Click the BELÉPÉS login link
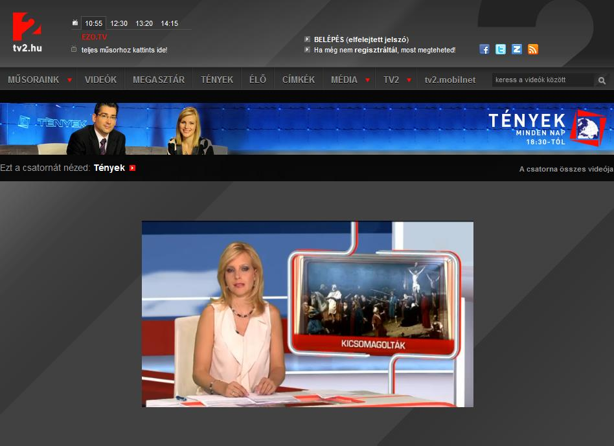This screenshot has width=614, height=446. (x=329, y=39)
